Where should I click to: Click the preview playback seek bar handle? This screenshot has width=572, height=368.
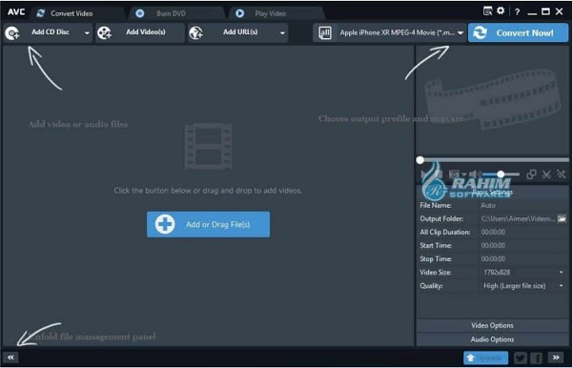(420, 160)
